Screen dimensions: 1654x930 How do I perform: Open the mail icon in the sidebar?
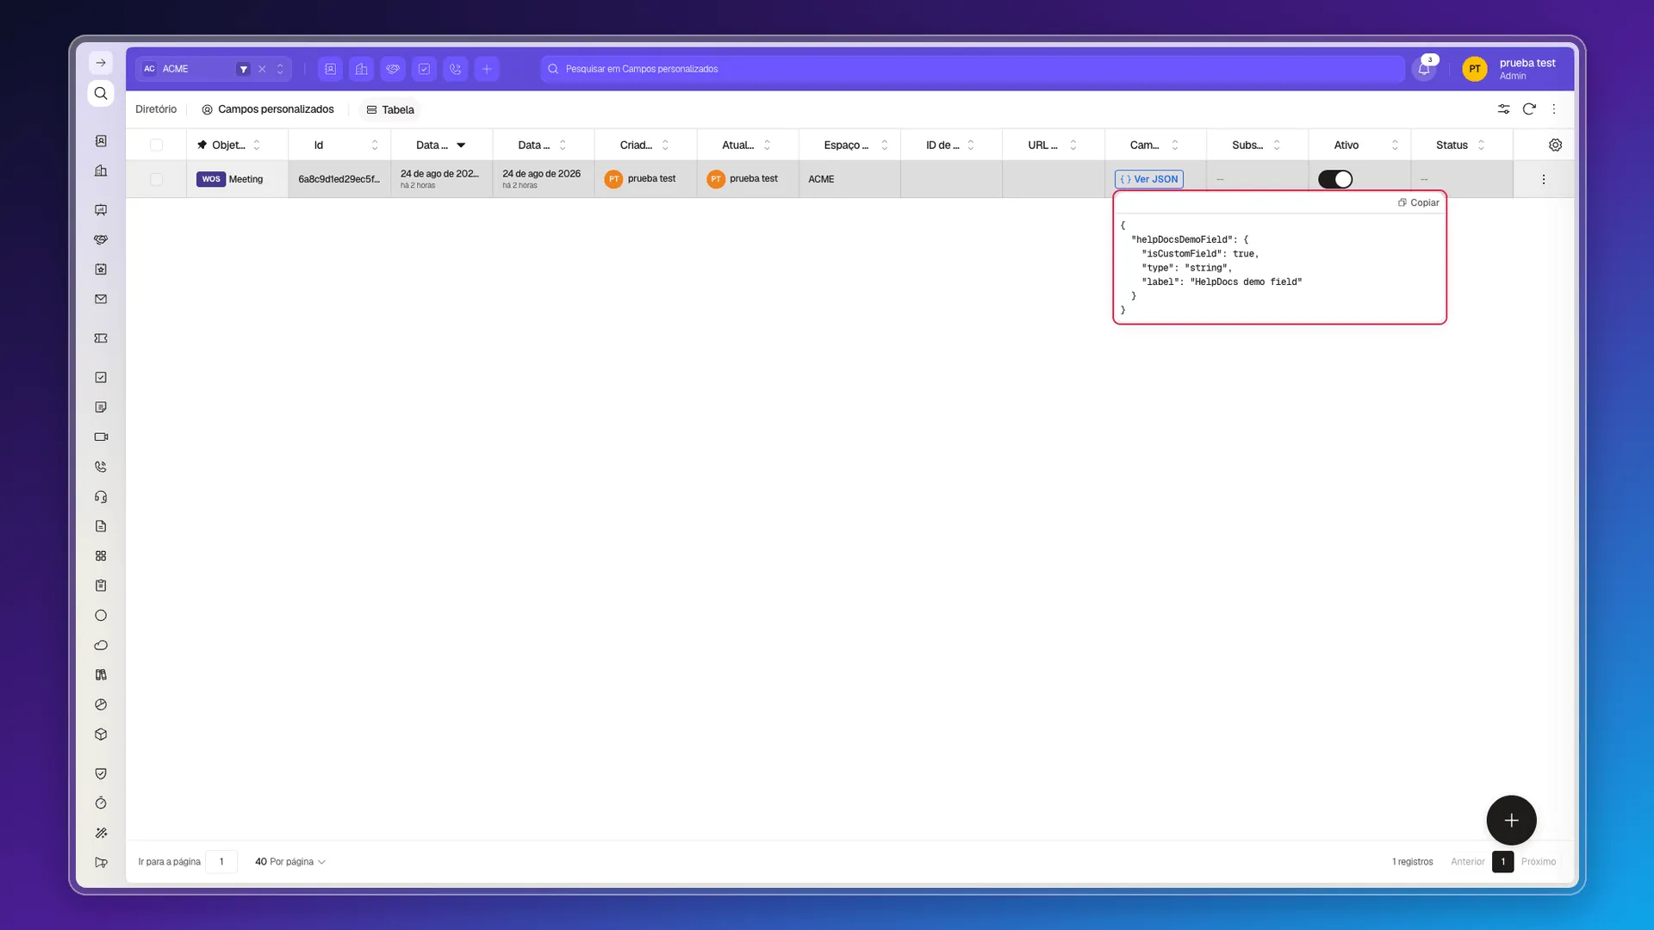tap(101, 300)
